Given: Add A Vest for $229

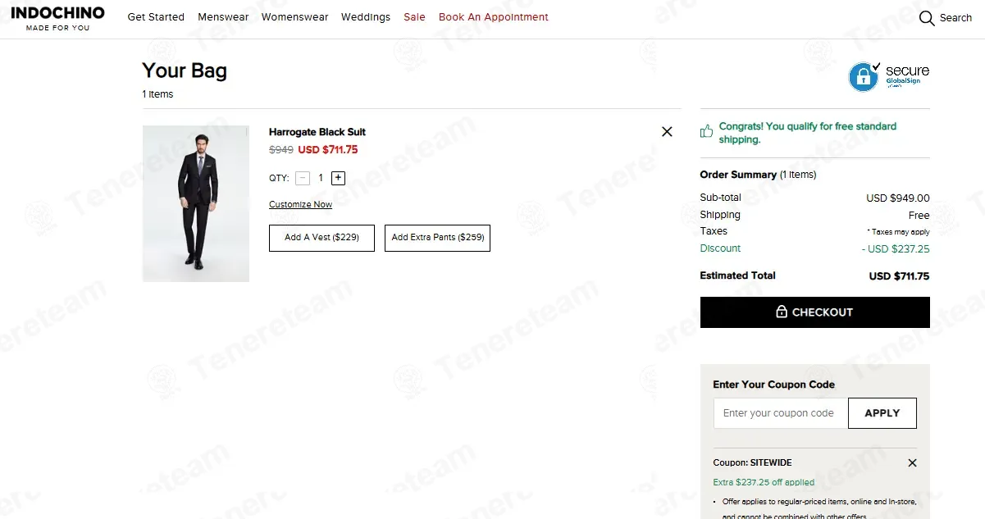Looking at the screenshot, I should pyautogui.click(x=321, y=238).
